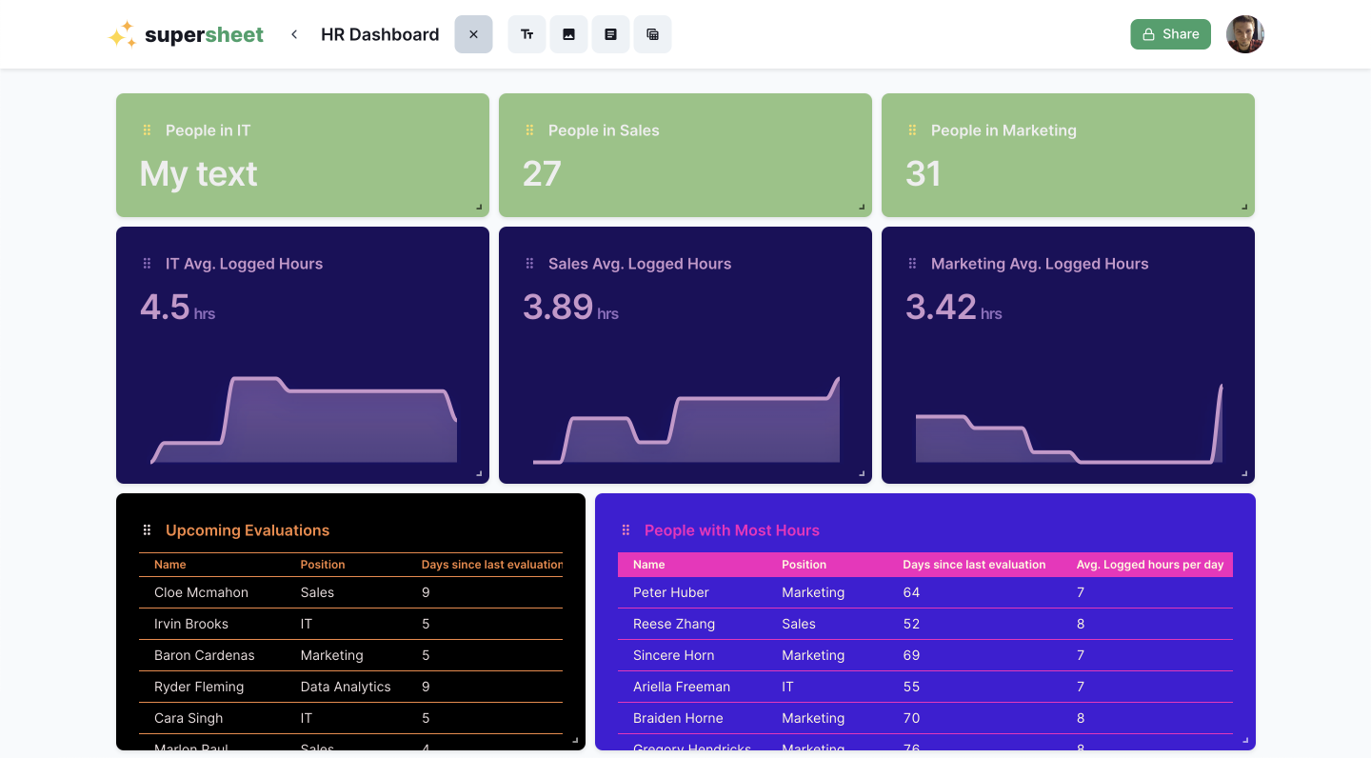Click the Share button
The image size is (1371, 758).
(x=1170, y=34)
